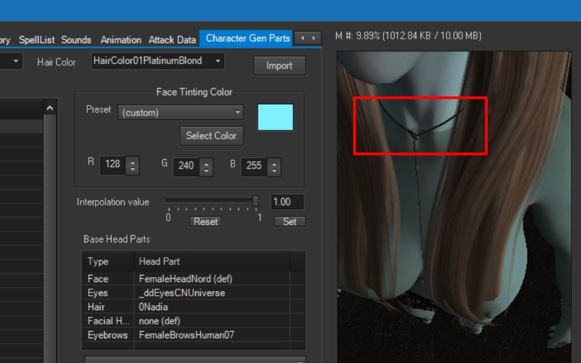The height and width of the screenshot is (363, 581).
Task: Select the Eyebrows row FemaleBrowsHuman07
Action: pyautogui.click(x=194, y=335)
